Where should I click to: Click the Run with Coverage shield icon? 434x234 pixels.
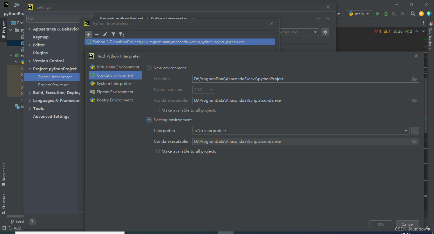(x=394, y=14)
